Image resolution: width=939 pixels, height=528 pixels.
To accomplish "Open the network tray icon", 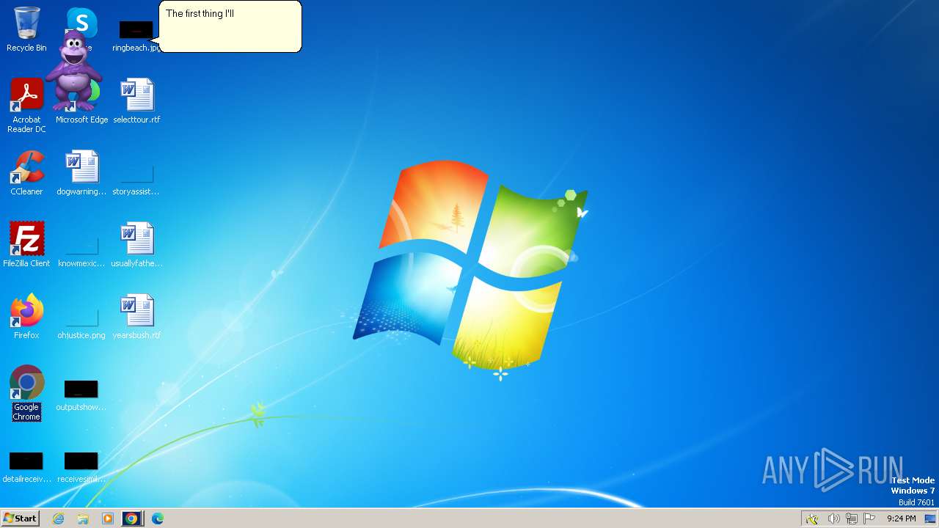I will point(851,518).
